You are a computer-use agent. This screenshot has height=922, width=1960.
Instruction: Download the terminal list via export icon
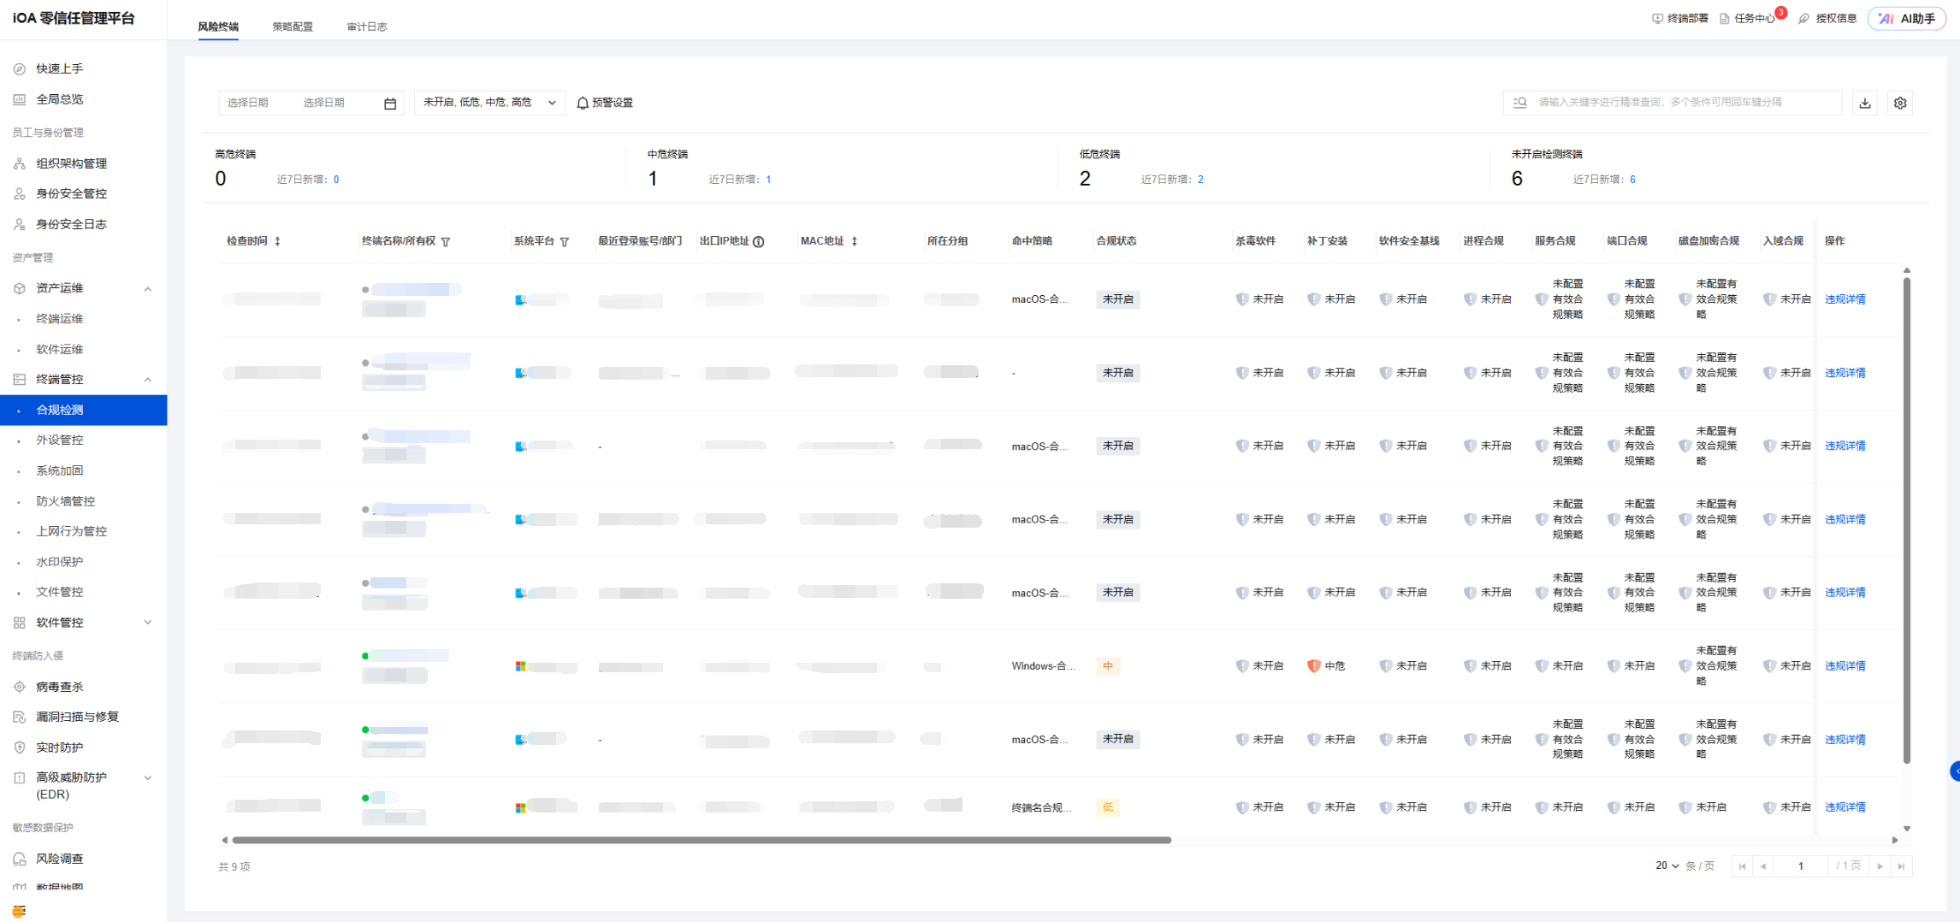tap(1865, 103)
